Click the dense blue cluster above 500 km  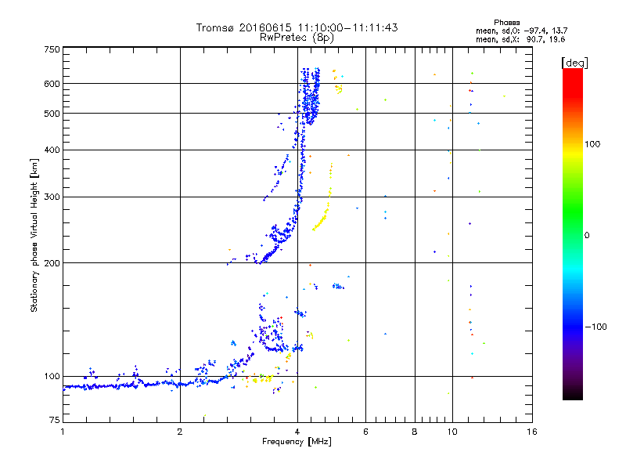311,98
